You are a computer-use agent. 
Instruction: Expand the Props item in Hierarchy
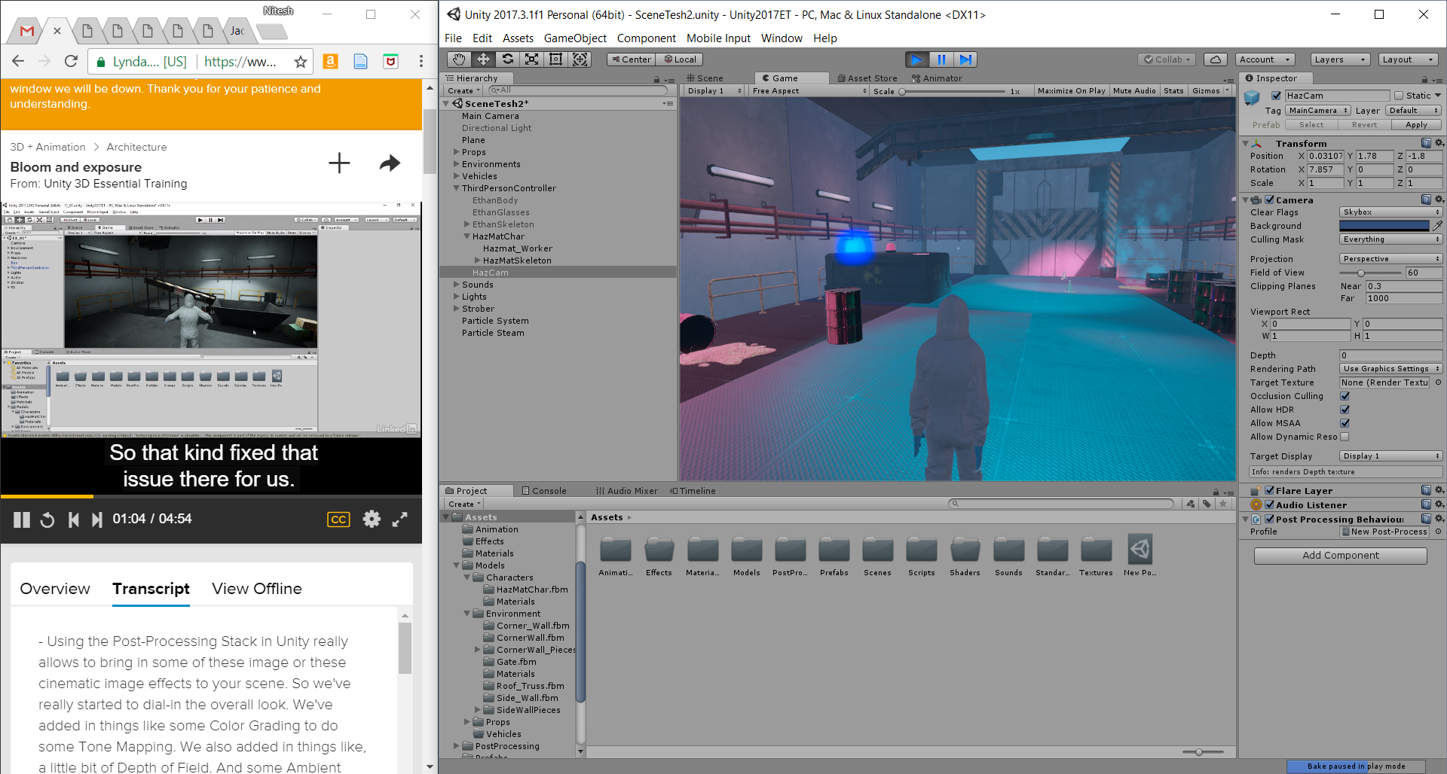click(457, 152)
